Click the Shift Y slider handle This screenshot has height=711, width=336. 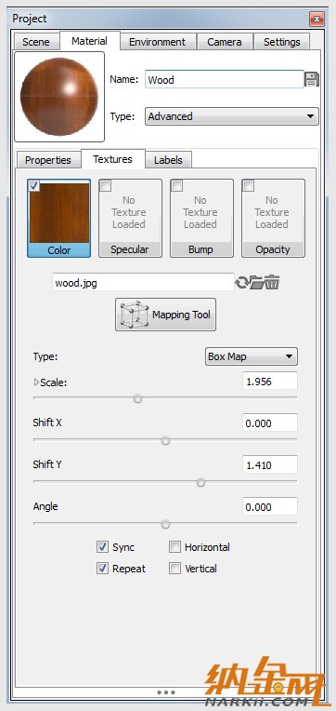[x=200, y=482]
